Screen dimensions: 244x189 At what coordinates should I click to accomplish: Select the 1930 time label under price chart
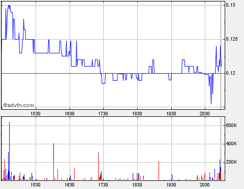coord(171,113)
